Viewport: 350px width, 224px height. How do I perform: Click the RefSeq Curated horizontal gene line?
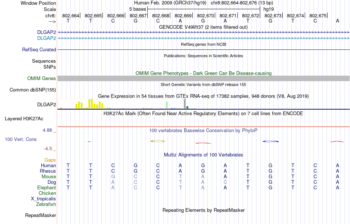click(203, 49)
